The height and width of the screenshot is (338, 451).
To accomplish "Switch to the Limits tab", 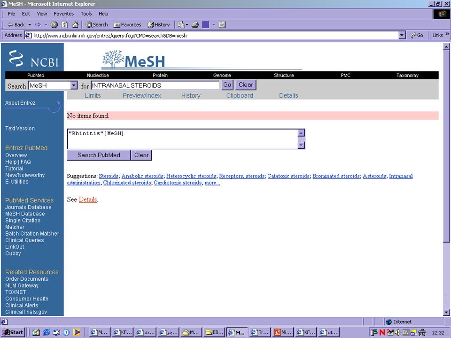I will pos(93,95).
